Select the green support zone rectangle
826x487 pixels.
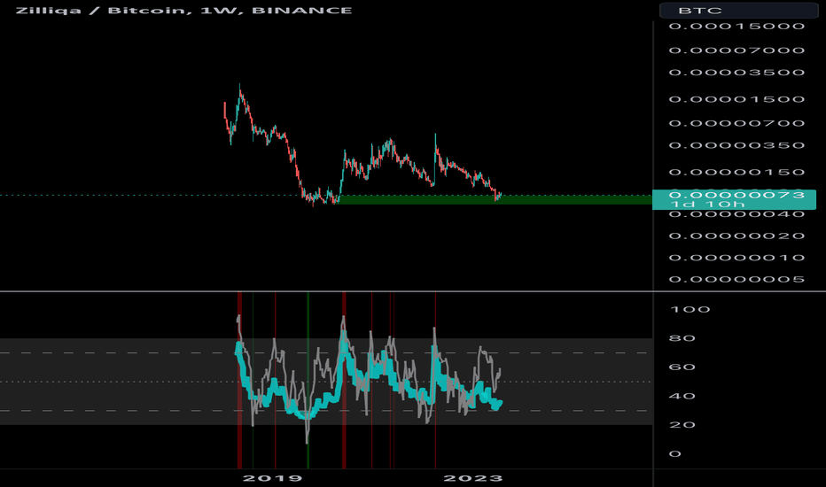coord(495,200)
